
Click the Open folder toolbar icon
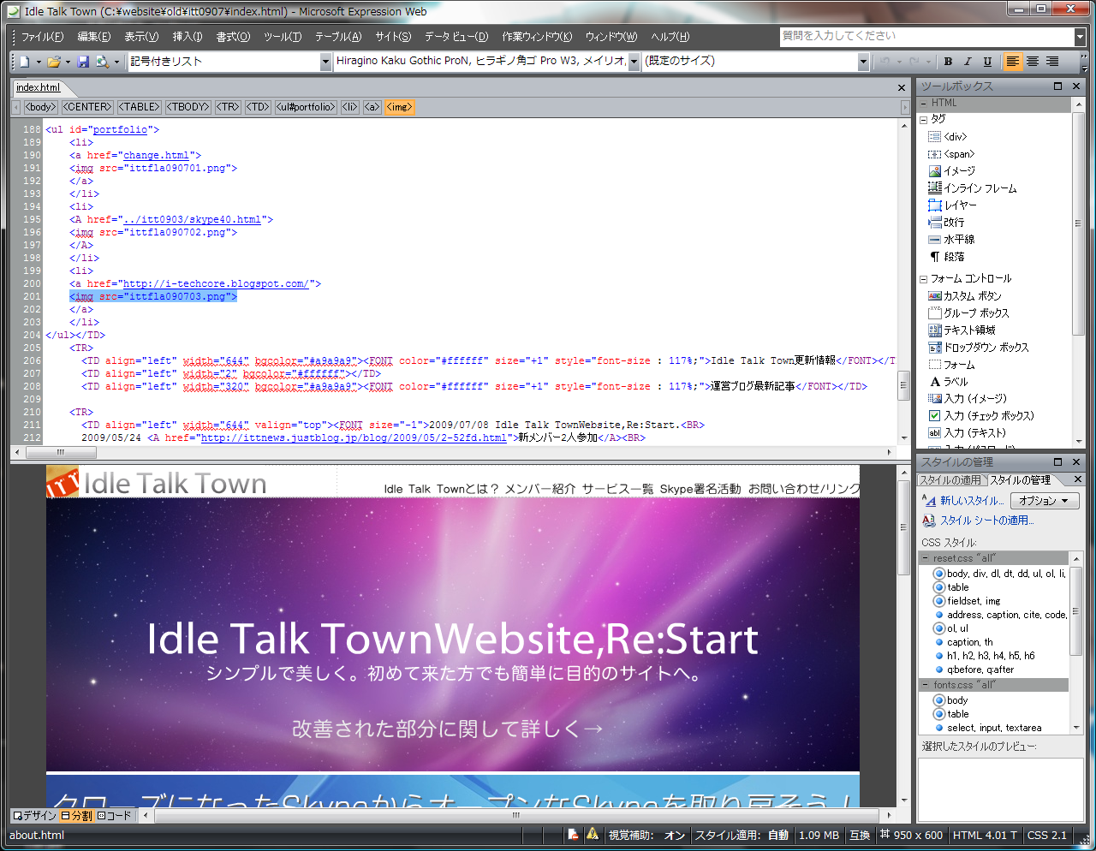(x=54, y=62)
